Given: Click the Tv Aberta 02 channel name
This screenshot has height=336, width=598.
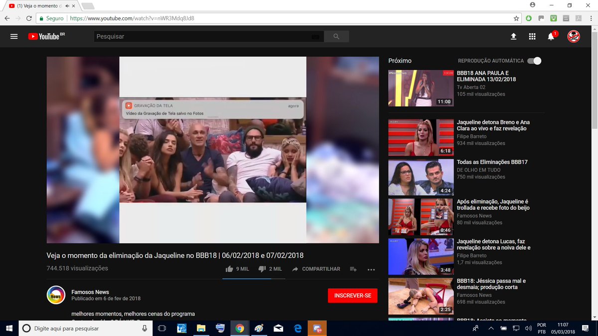Looking at the screenshot, I should (471, 87).
